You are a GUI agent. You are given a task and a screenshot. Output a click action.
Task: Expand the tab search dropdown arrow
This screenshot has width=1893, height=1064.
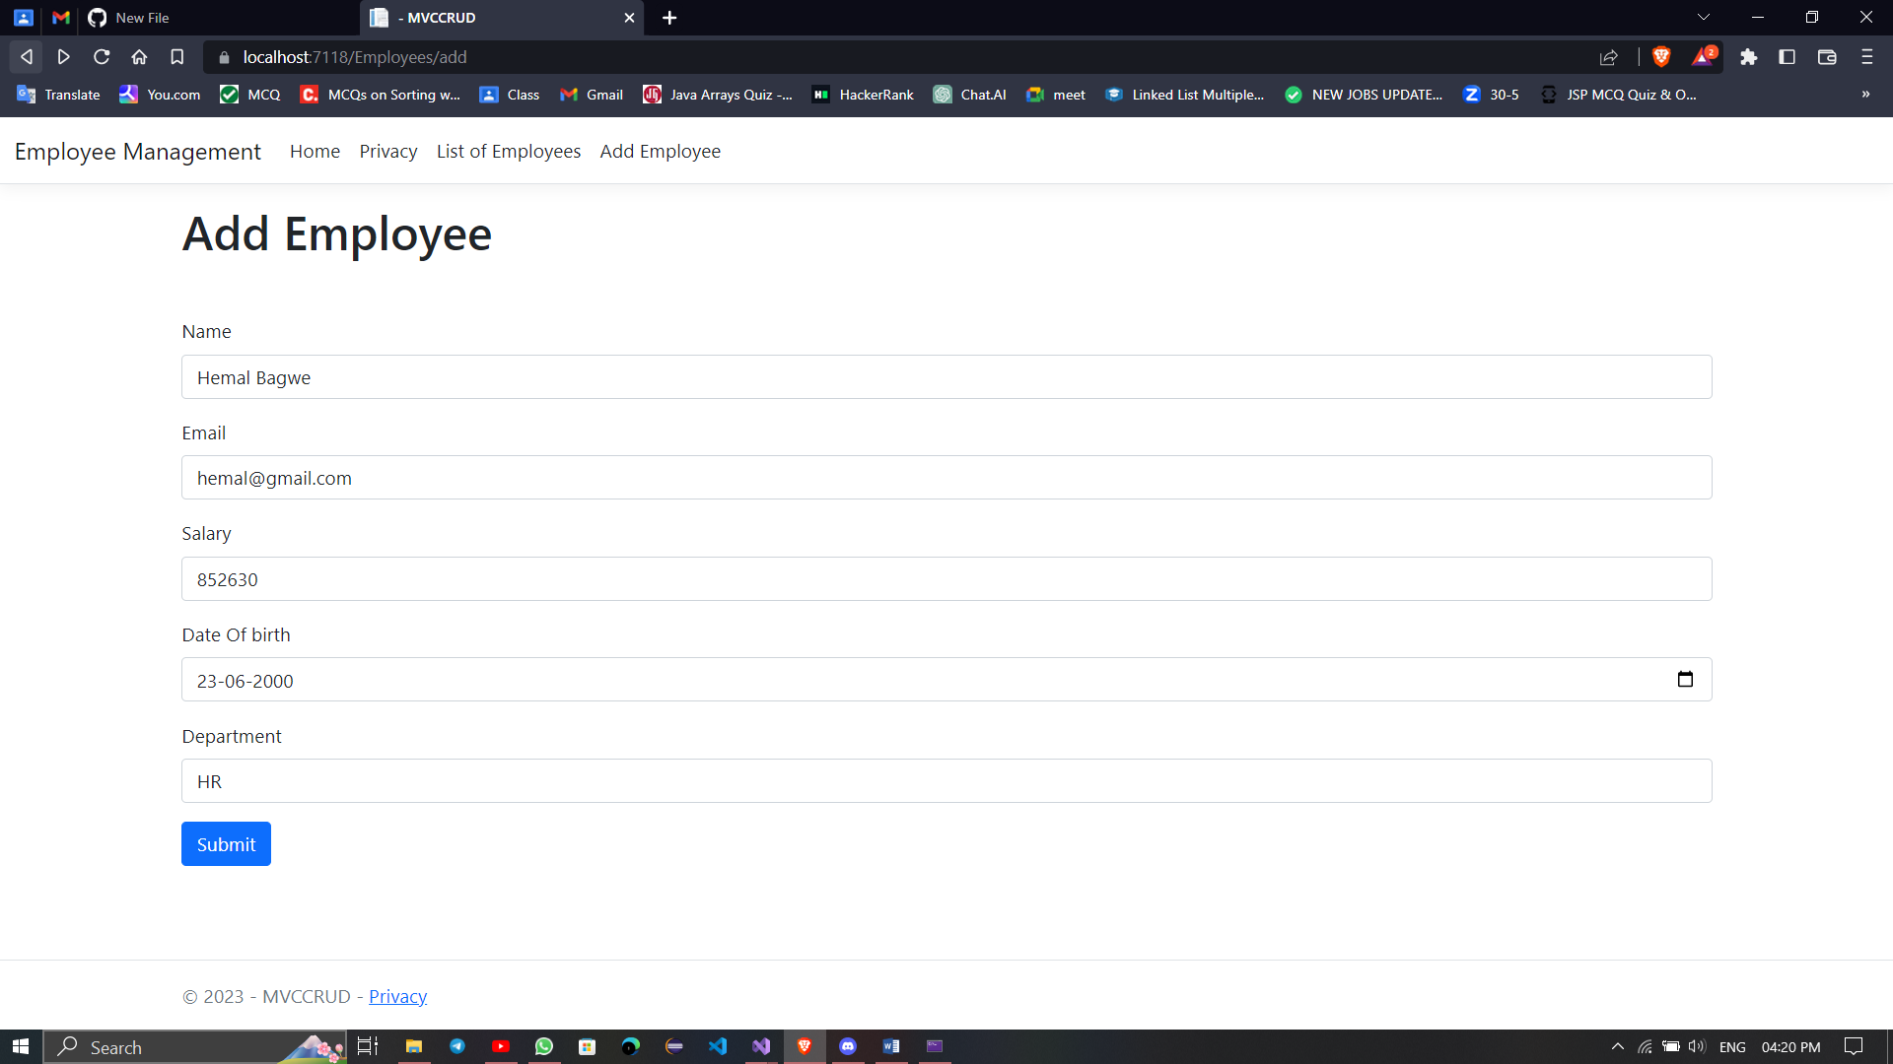(1703, 18)
